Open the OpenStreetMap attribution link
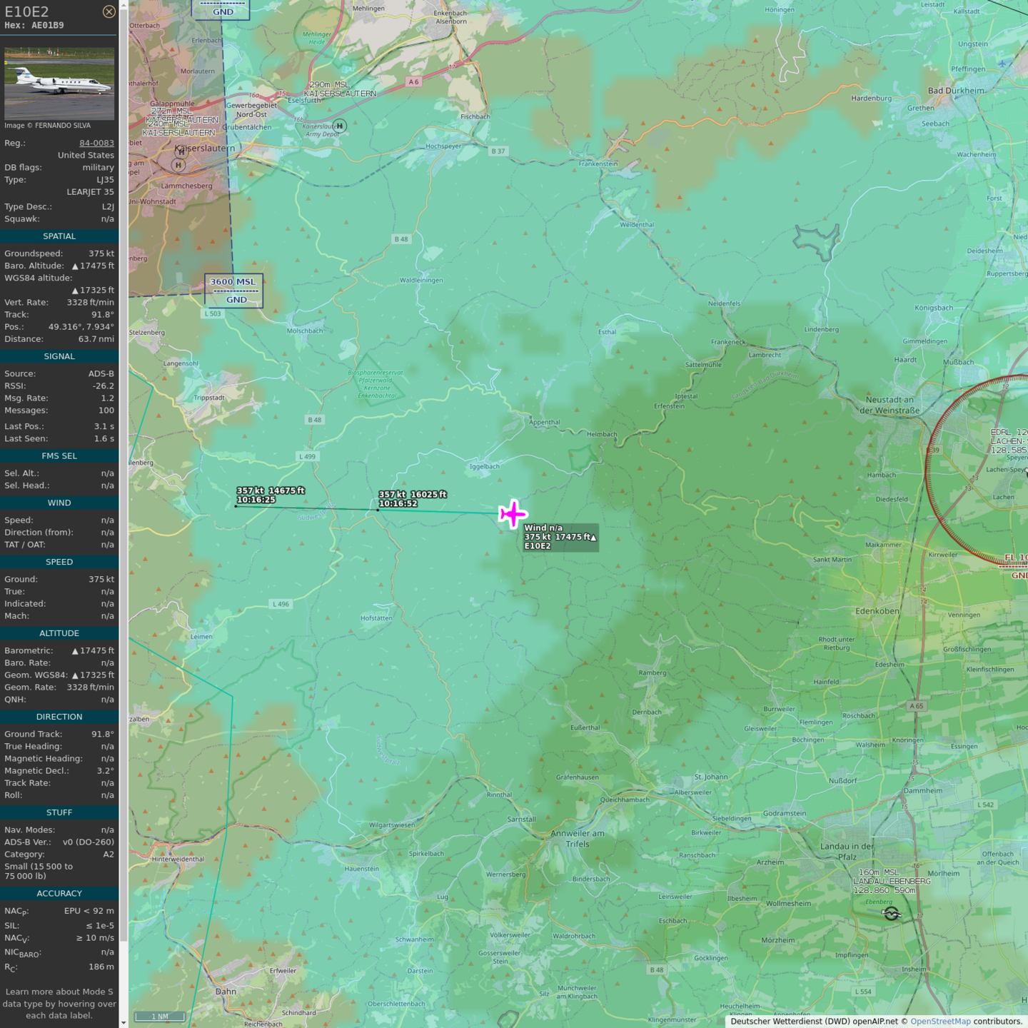This screenshot has height=1028, width=1028. pyautogui.click(x=940, y=1022)
